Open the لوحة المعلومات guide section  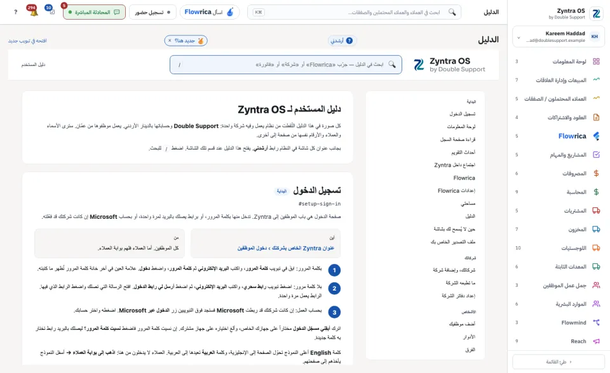461,127
